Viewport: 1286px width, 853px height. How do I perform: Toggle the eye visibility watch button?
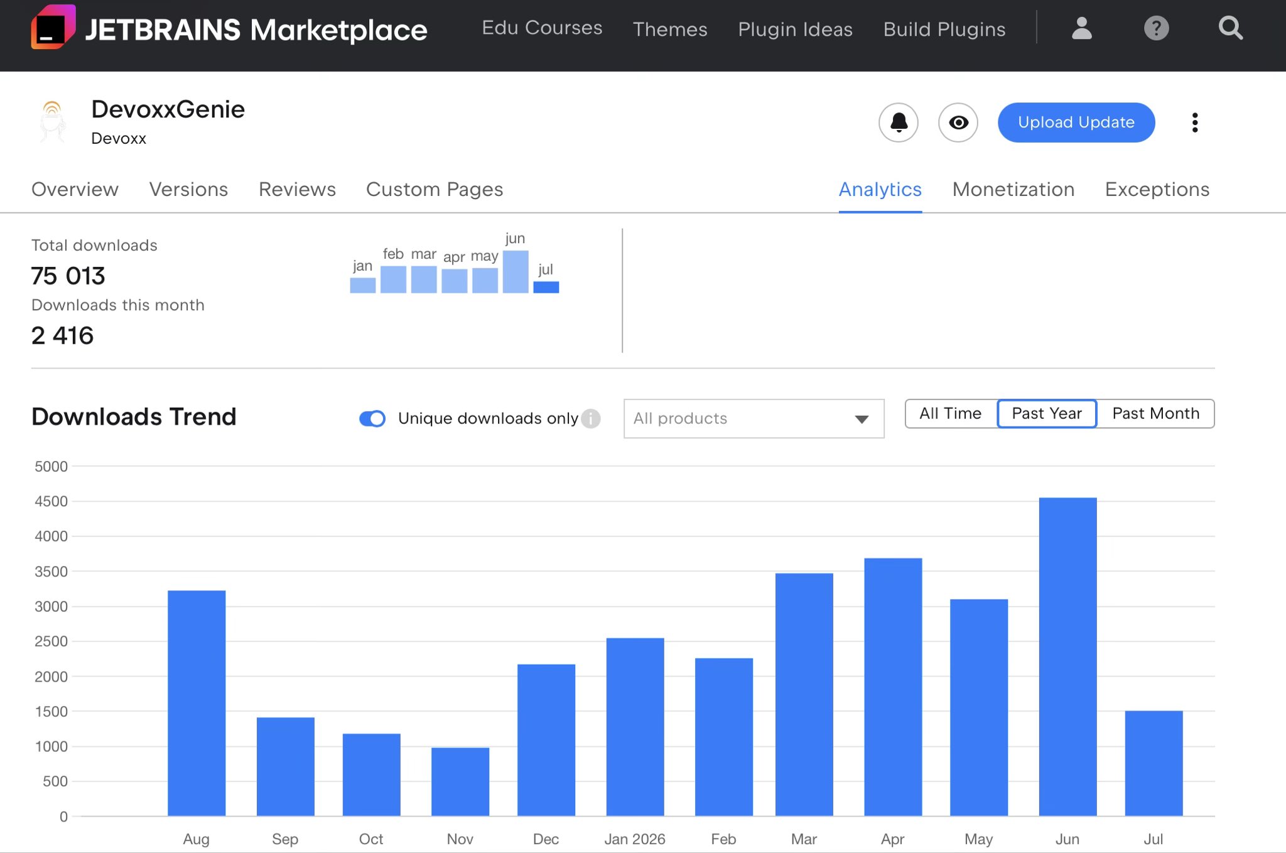[x=958, y=122]
